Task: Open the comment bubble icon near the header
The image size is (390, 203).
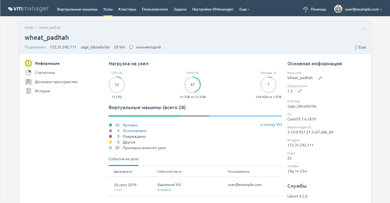Action: pos(131,47)
